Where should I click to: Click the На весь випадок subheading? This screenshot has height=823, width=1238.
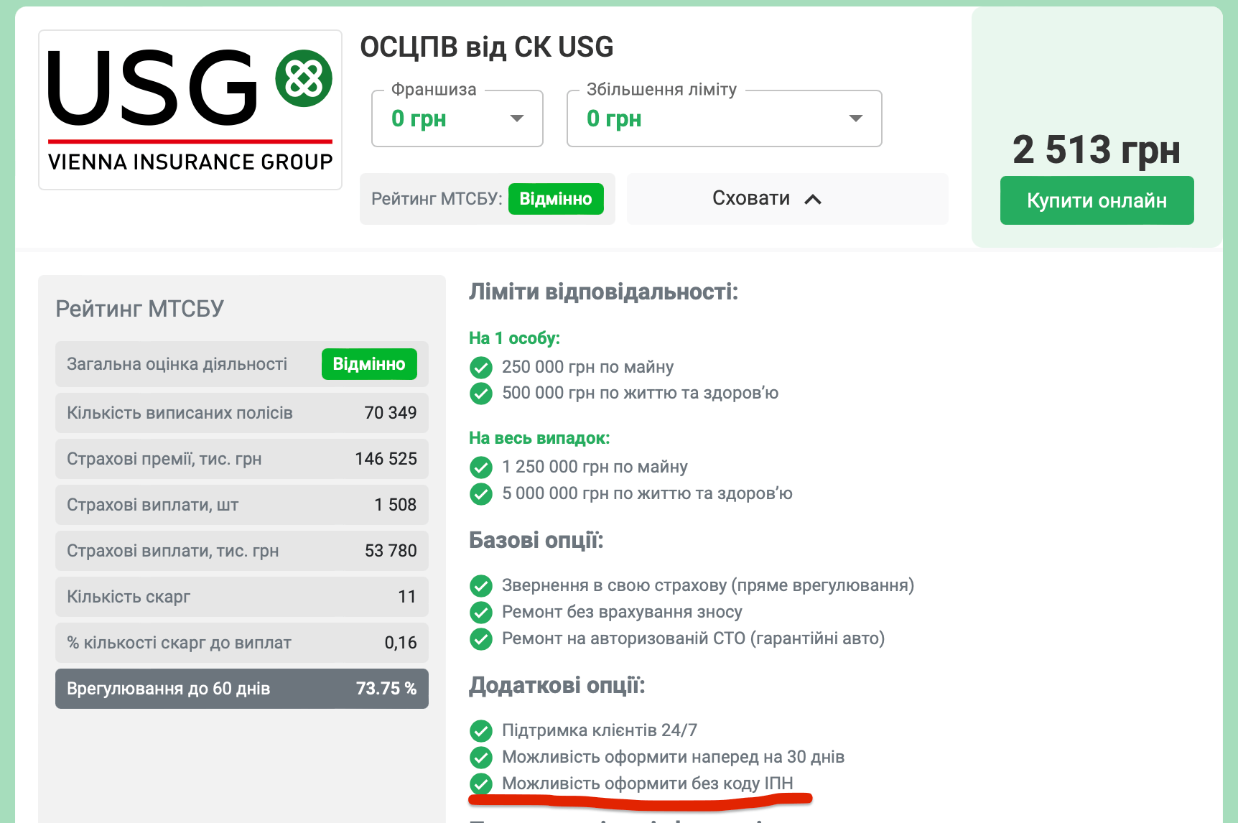click(539, 438)
